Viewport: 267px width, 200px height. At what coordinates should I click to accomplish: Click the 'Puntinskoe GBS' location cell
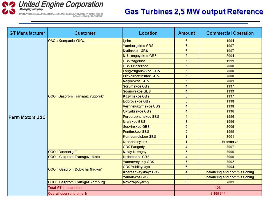click(148, 132)
